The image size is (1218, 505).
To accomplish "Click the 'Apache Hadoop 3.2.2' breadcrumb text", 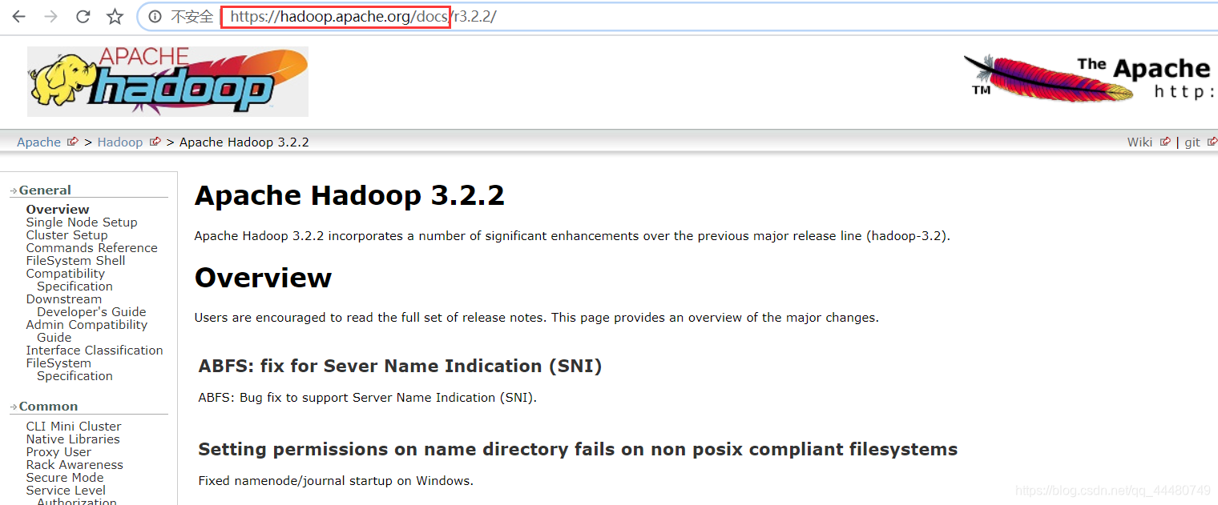I will (244, 142).
